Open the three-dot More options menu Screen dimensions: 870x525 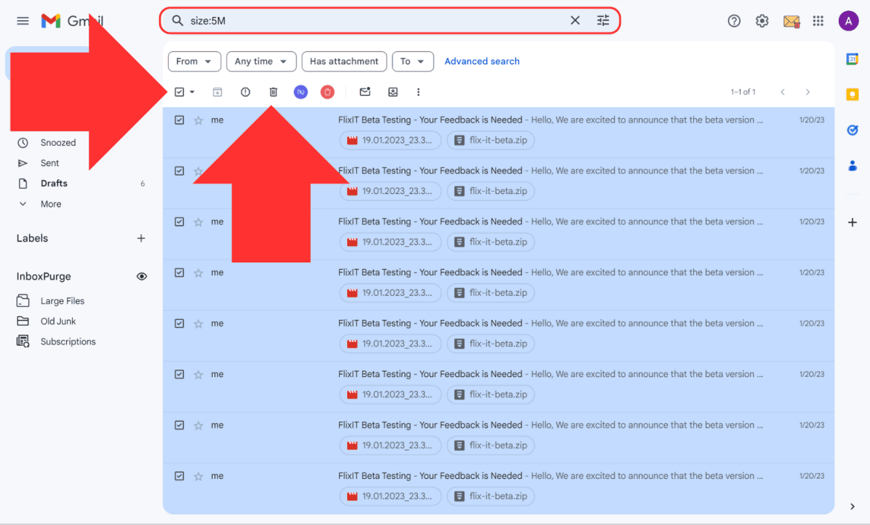click(x=418, y=91)
